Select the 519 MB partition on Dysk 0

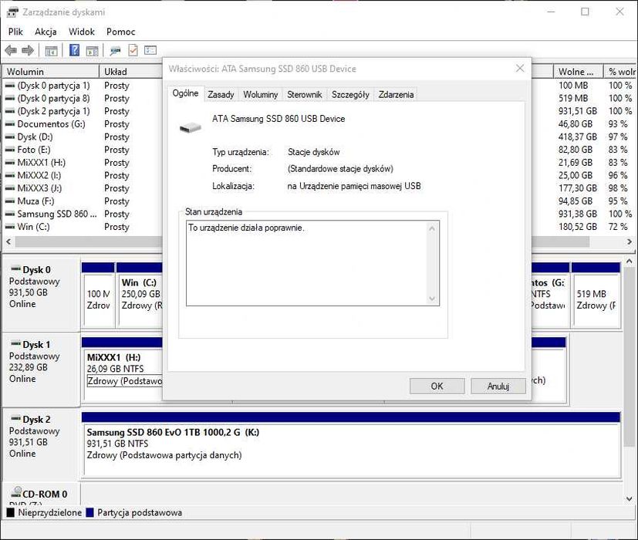[x=596, y=294]
